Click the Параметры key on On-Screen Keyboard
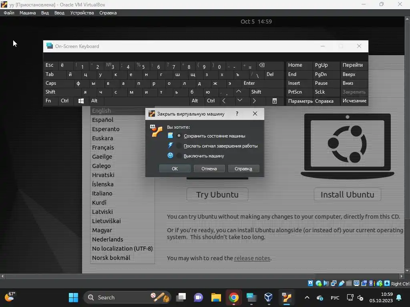The image size is (410, 307). [300, 101]
